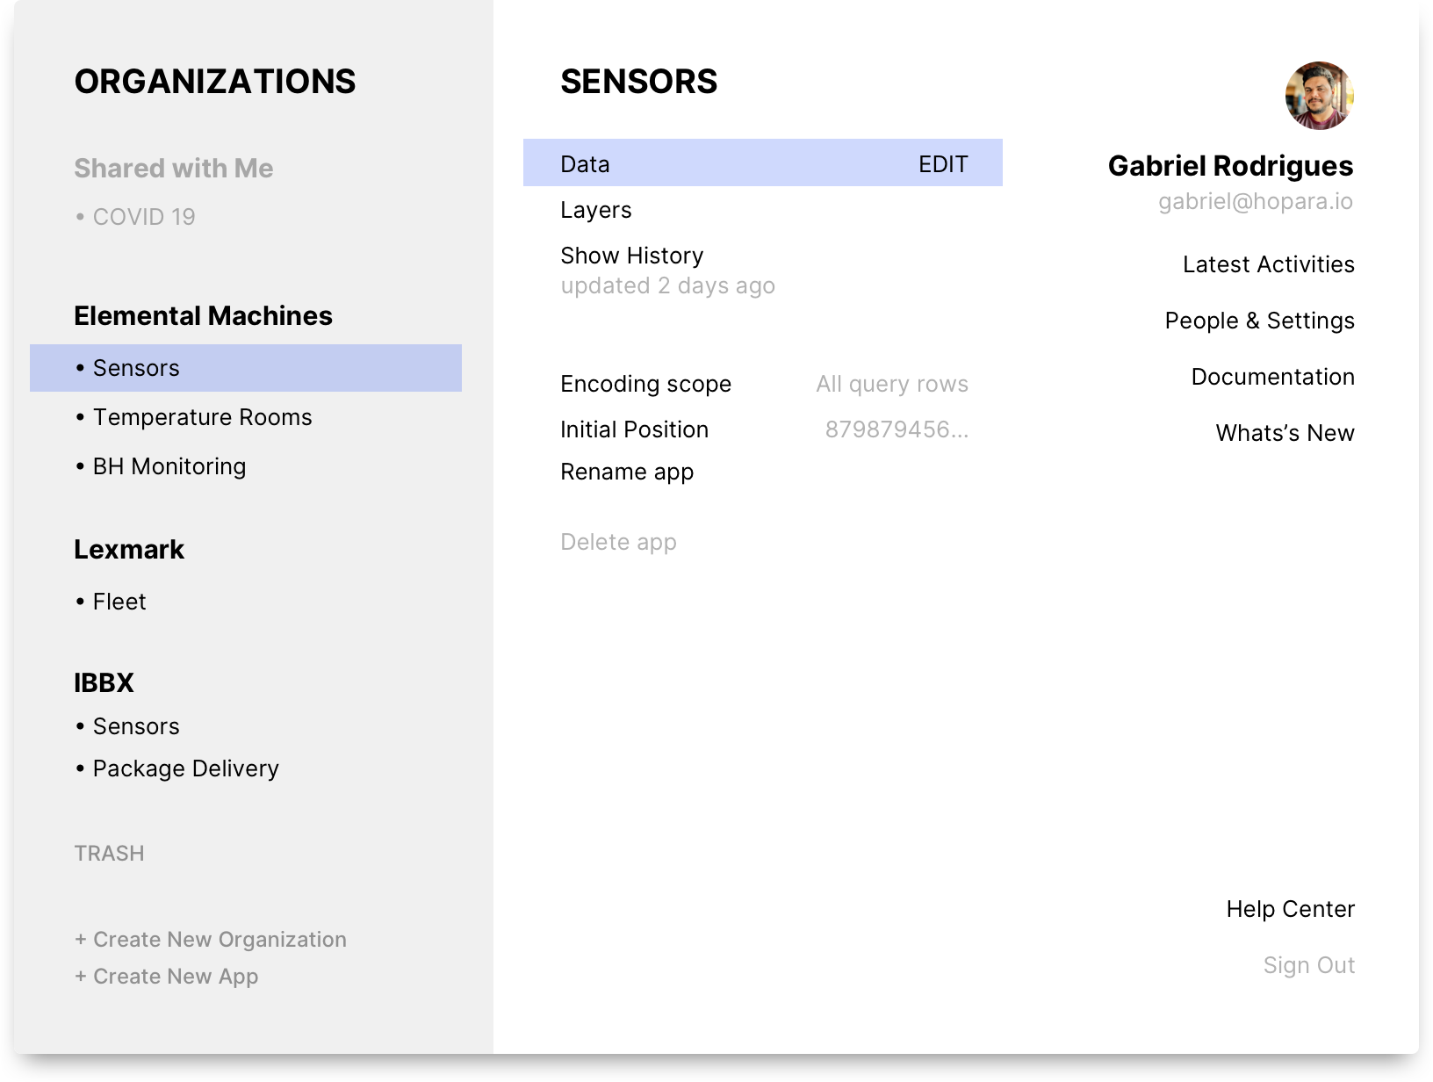Click EDIT on the Data row
Viewport: 1433px width, 1082px height.
[x=943, y=164]
